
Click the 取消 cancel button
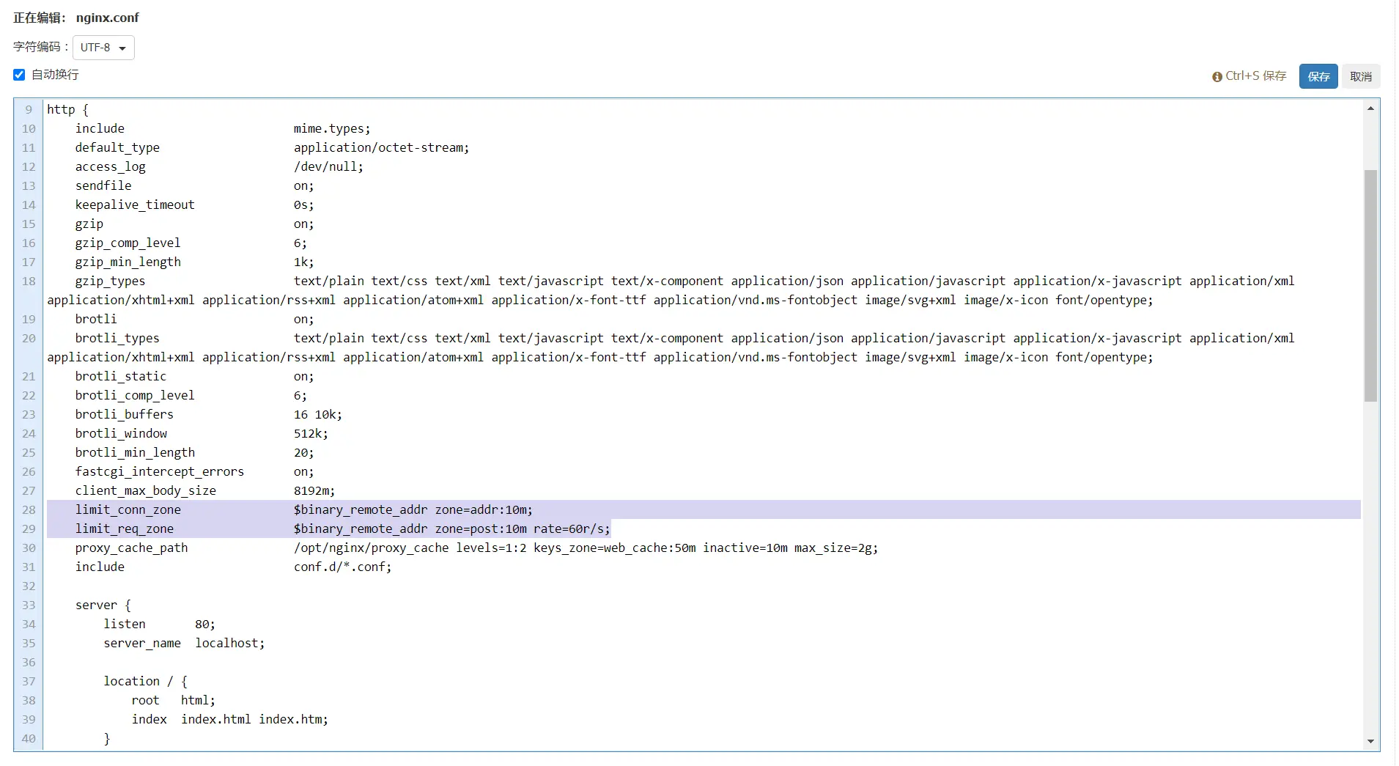click(1361, 76)
